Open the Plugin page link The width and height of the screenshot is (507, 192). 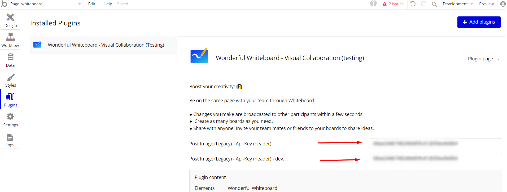[x=483, y=59]
